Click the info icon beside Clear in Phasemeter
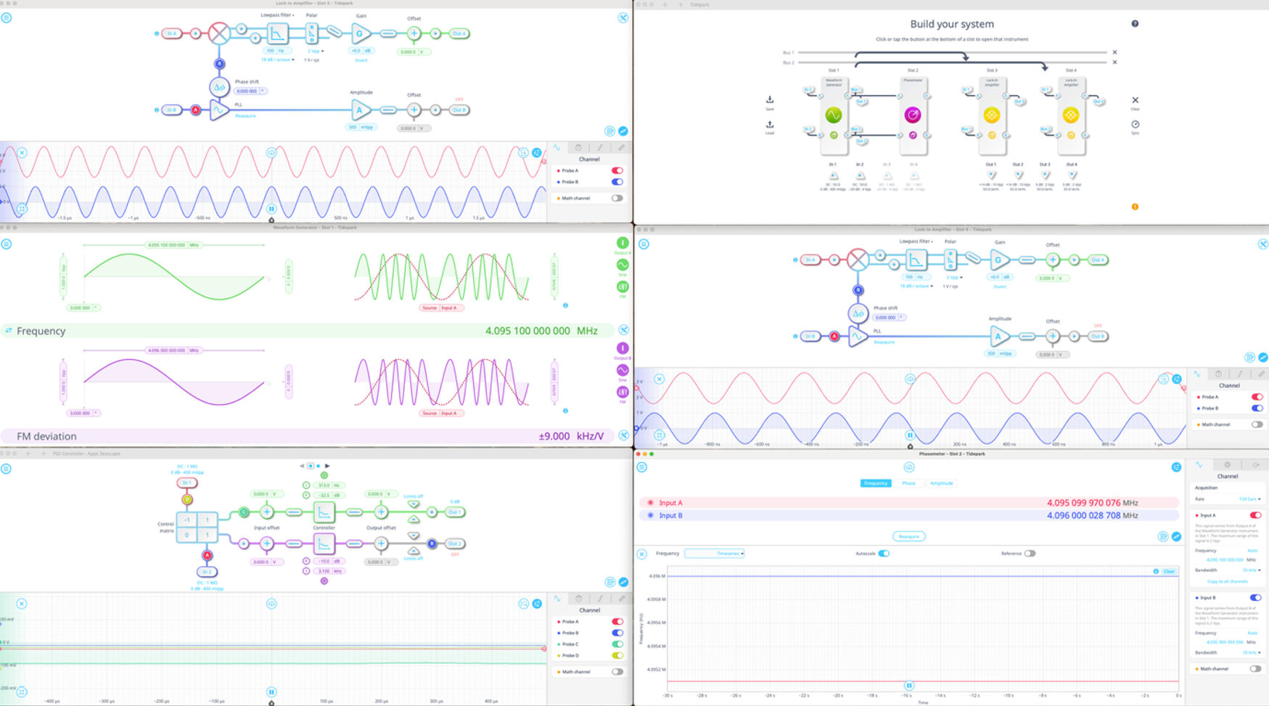 (1156, 572)
